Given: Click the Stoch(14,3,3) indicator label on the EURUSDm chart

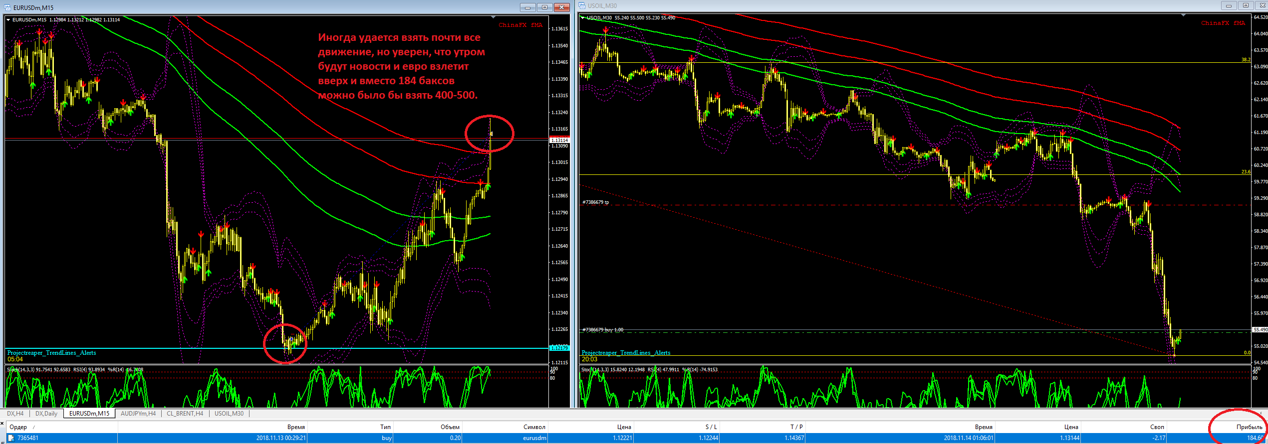Looking at the screenshot, I should click(20, 370).
